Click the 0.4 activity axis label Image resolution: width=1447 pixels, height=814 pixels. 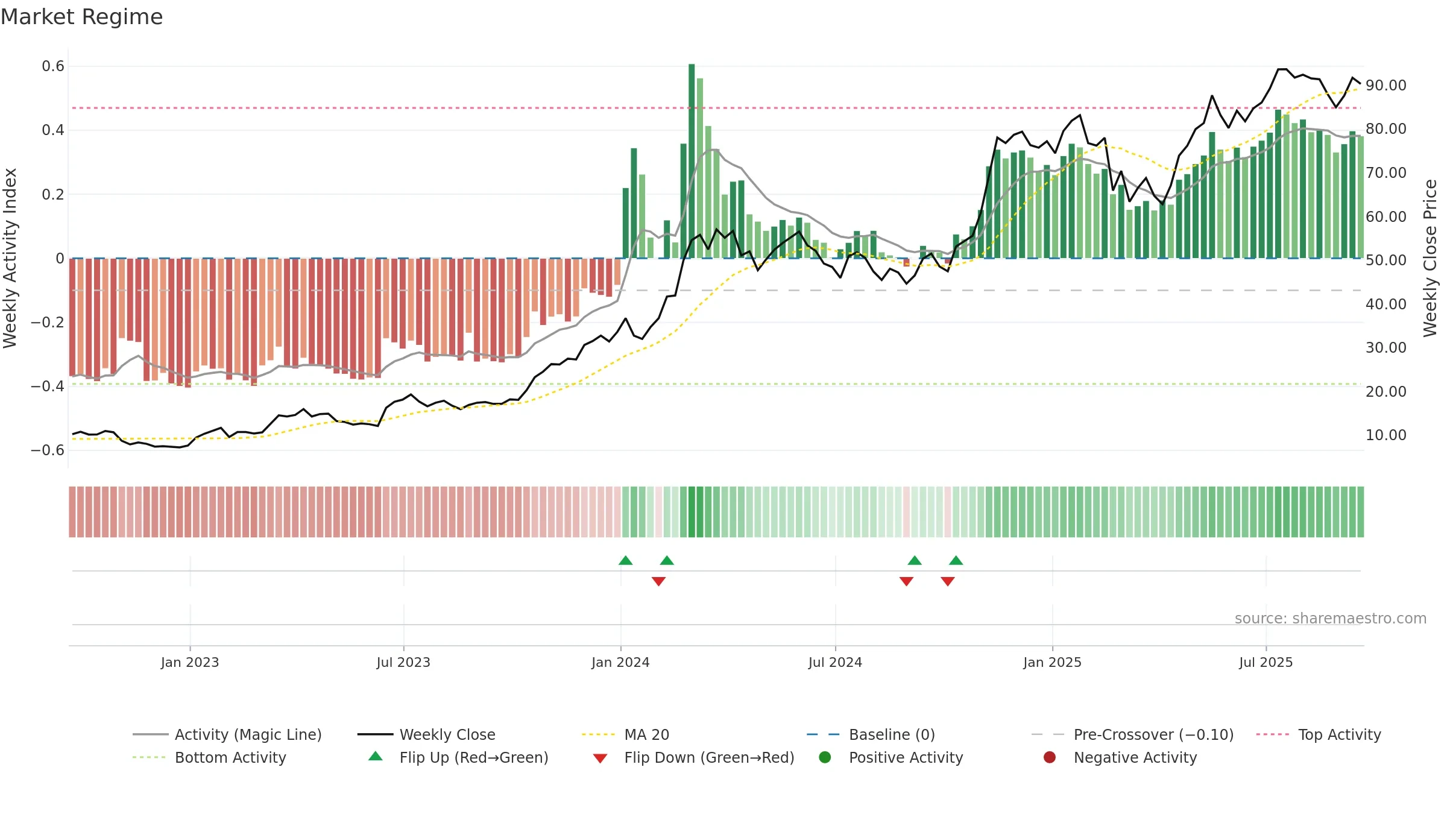click(x=53, y=130)
